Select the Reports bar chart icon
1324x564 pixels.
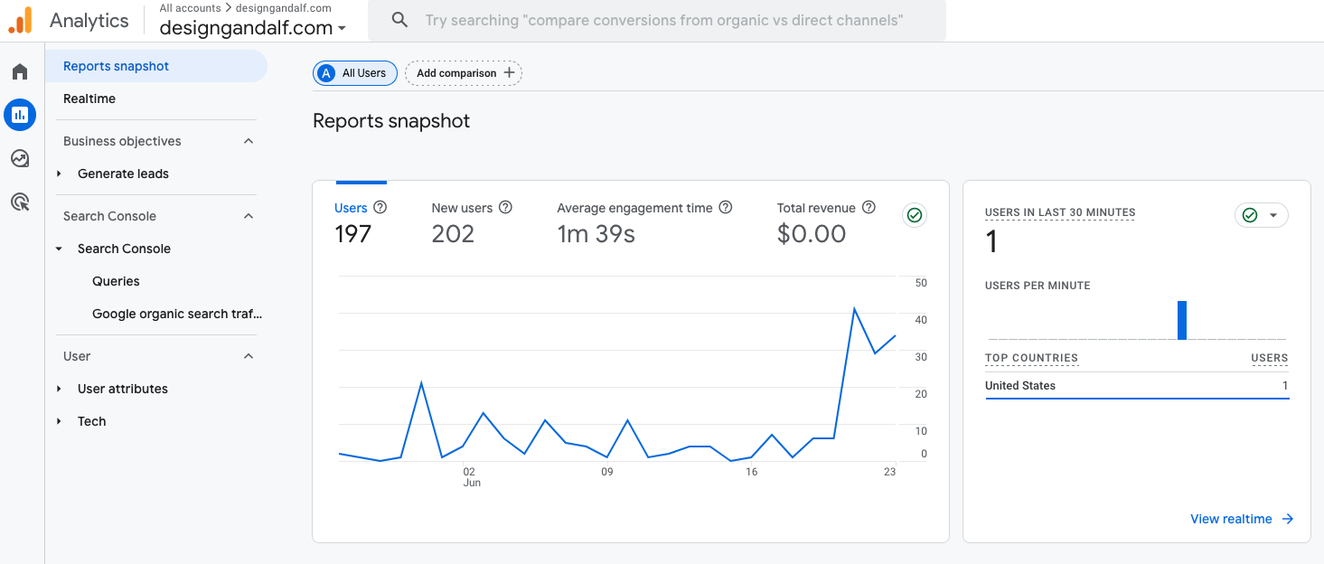pos(20,115)
